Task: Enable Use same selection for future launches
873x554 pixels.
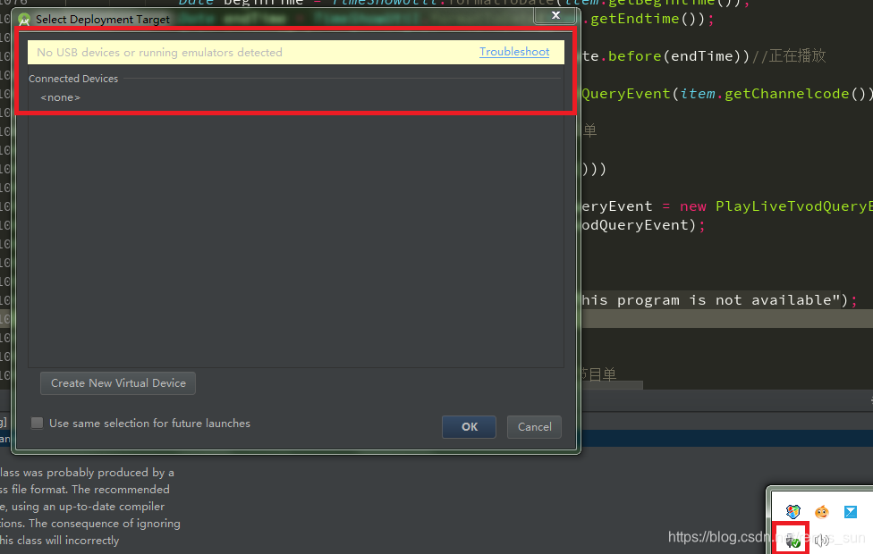Action: [38, 424]
